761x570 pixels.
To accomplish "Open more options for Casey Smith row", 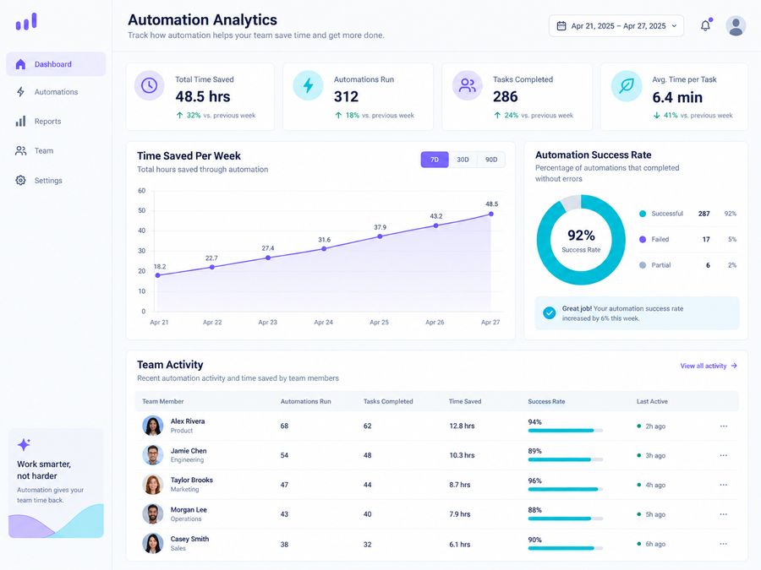I will click(724, 544).
